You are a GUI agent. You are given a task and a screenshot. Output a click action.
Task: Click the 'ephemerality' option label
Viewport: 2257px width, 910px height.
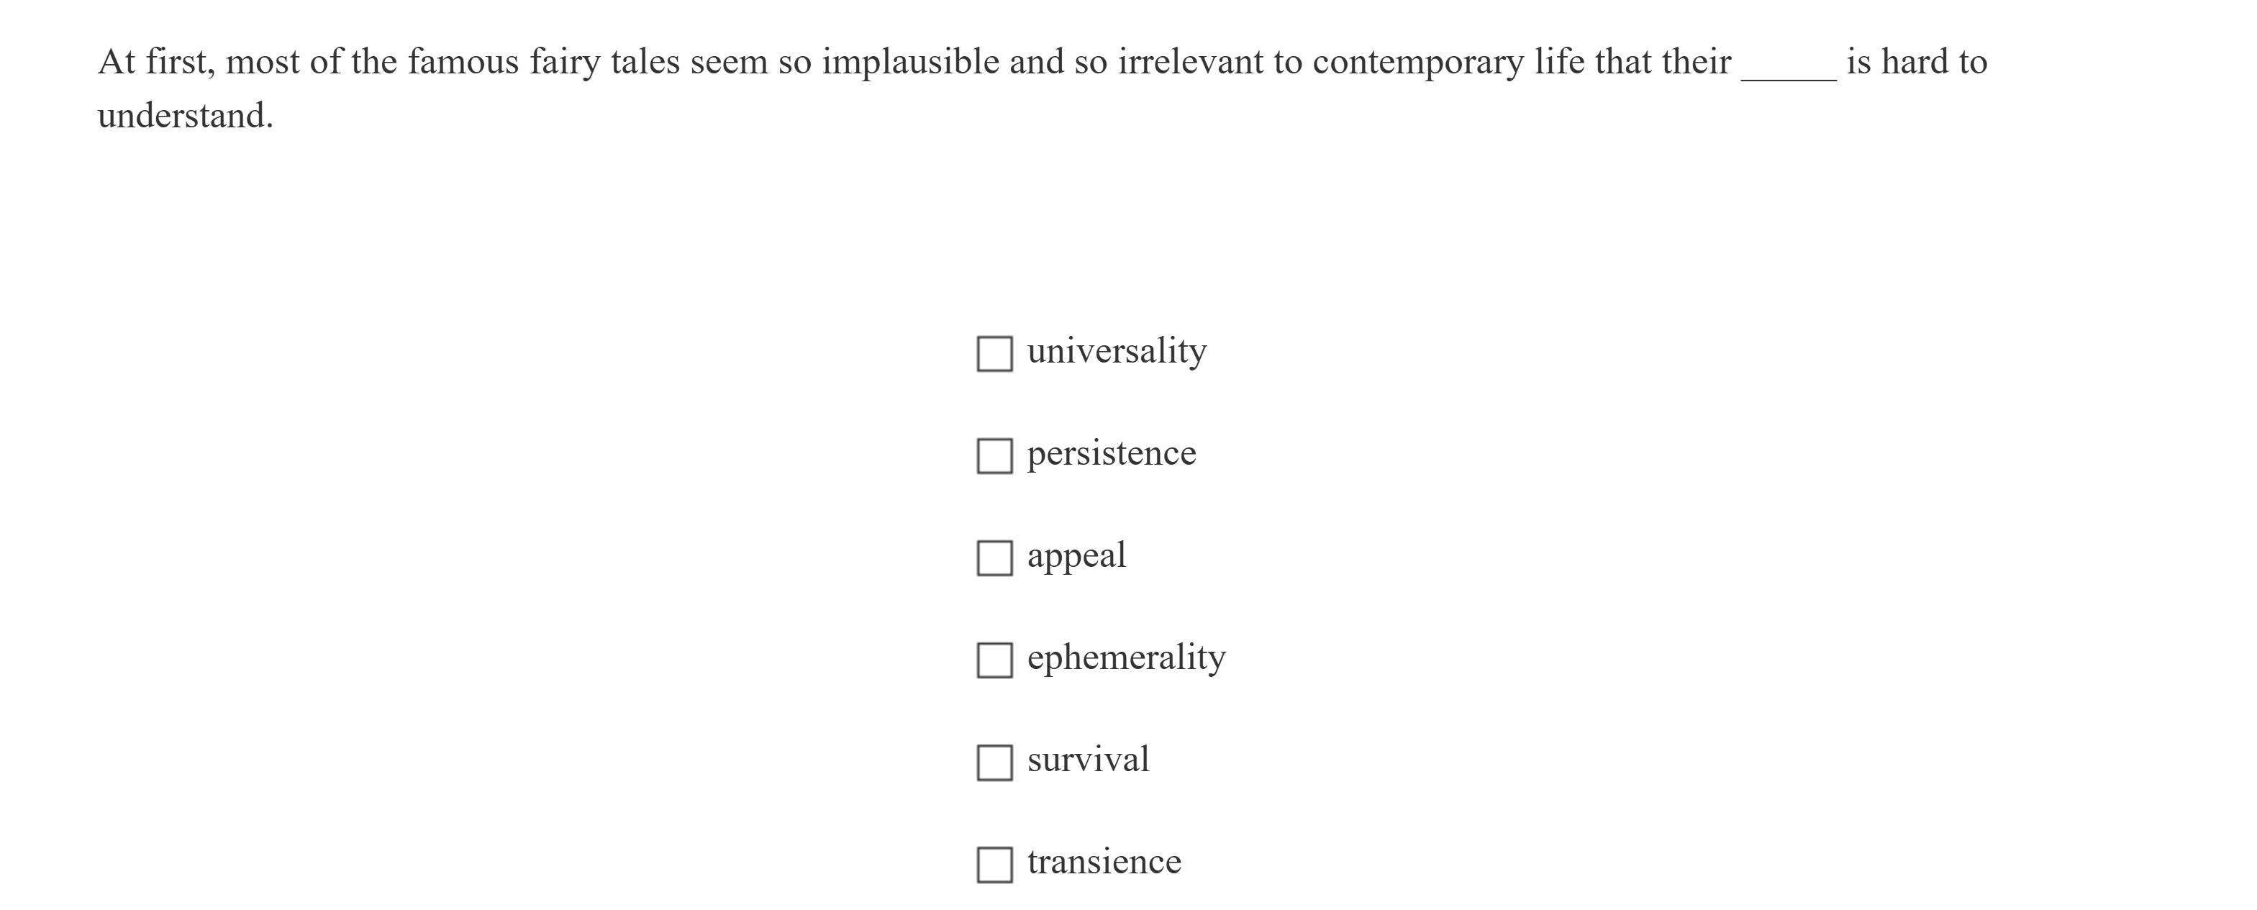point(1126,658)
